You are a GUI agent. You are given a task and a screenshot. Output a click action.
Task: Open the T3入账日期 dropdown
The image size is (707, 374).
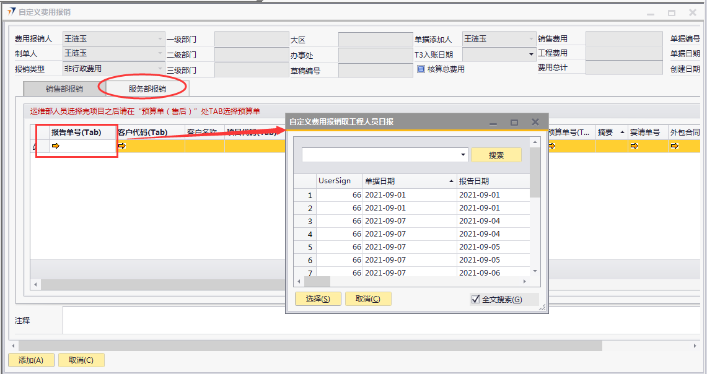(x=531, y=54)
